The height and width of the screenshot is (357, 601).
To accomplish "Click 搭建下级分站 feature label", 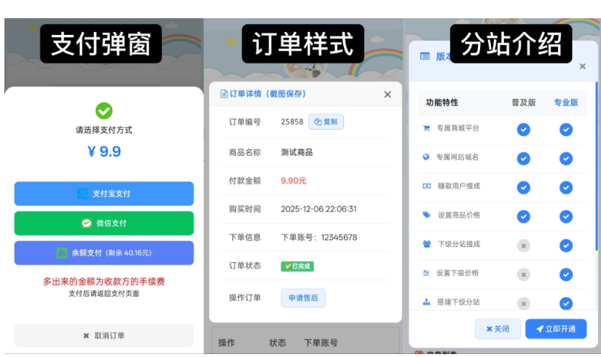I will pos(458,302).
